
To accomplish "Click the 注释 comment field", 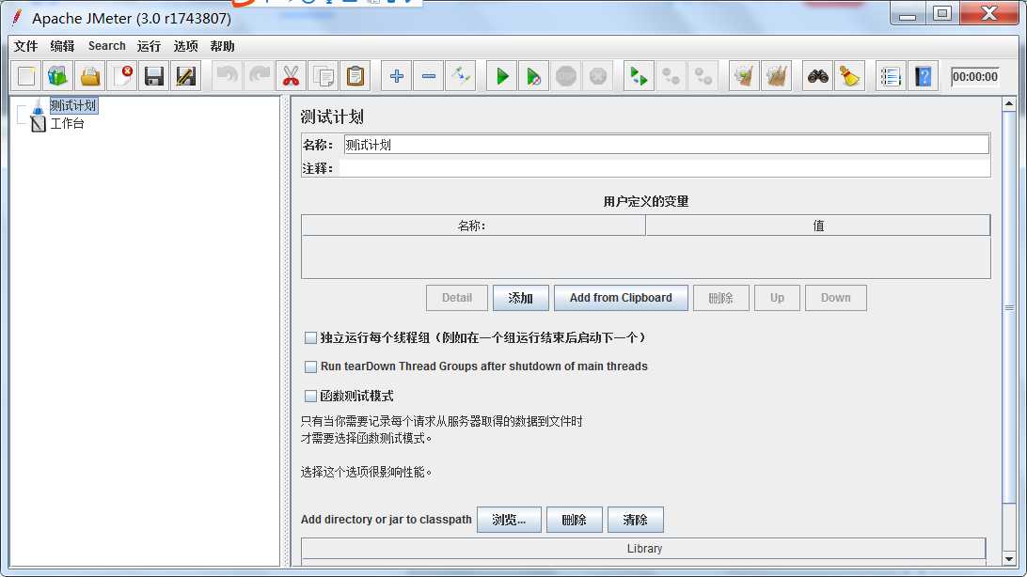I will (x=664, y=168).
